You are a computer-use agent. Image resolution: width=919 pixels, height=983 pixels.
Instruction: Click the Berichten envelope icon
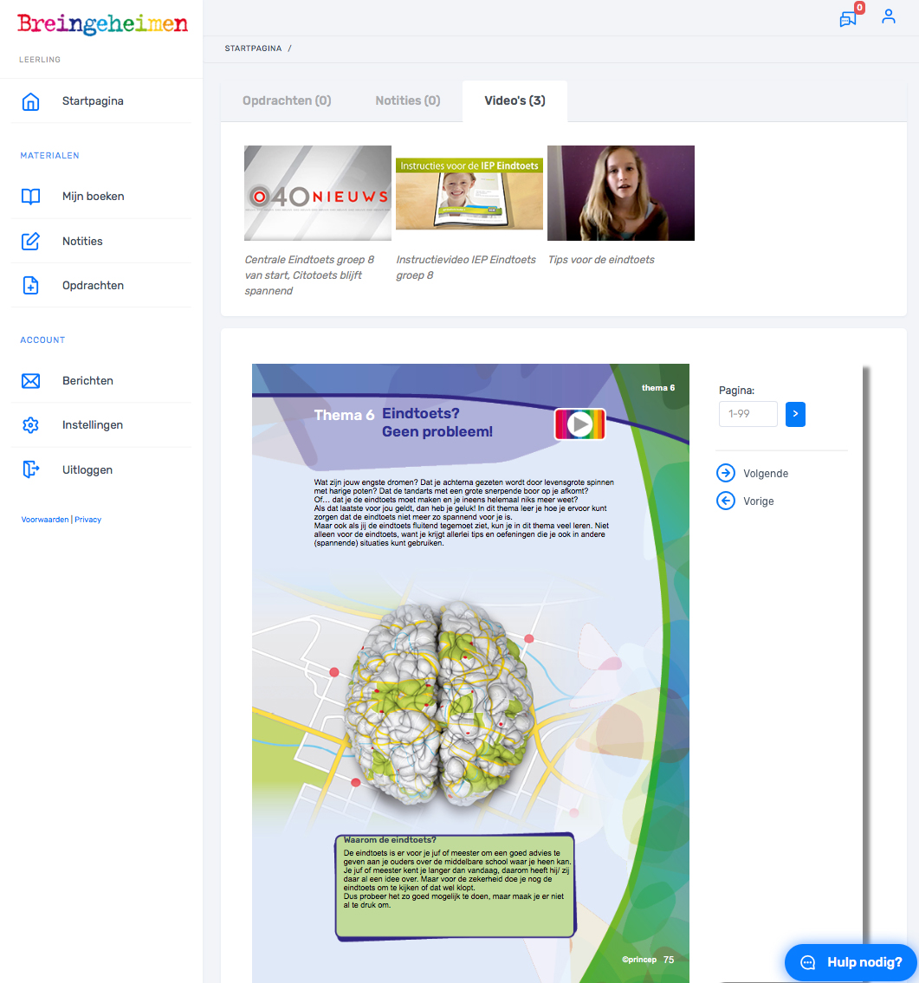point(30,381)
